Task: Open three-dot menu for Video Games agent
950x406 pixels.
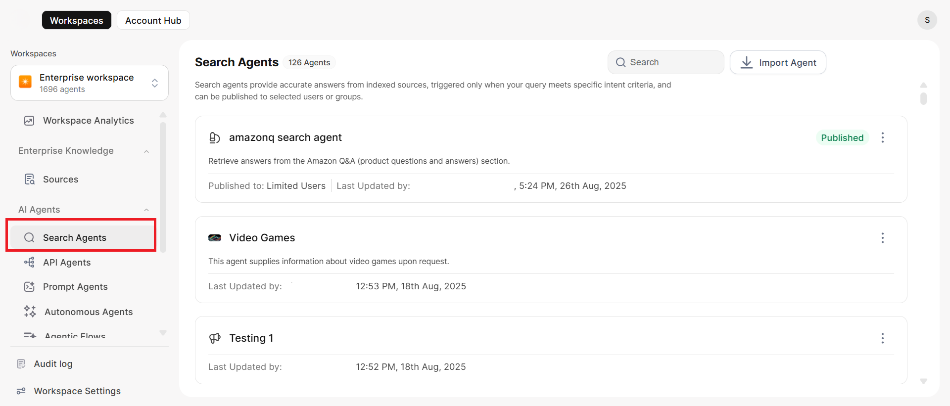Action: coord(882,238)
